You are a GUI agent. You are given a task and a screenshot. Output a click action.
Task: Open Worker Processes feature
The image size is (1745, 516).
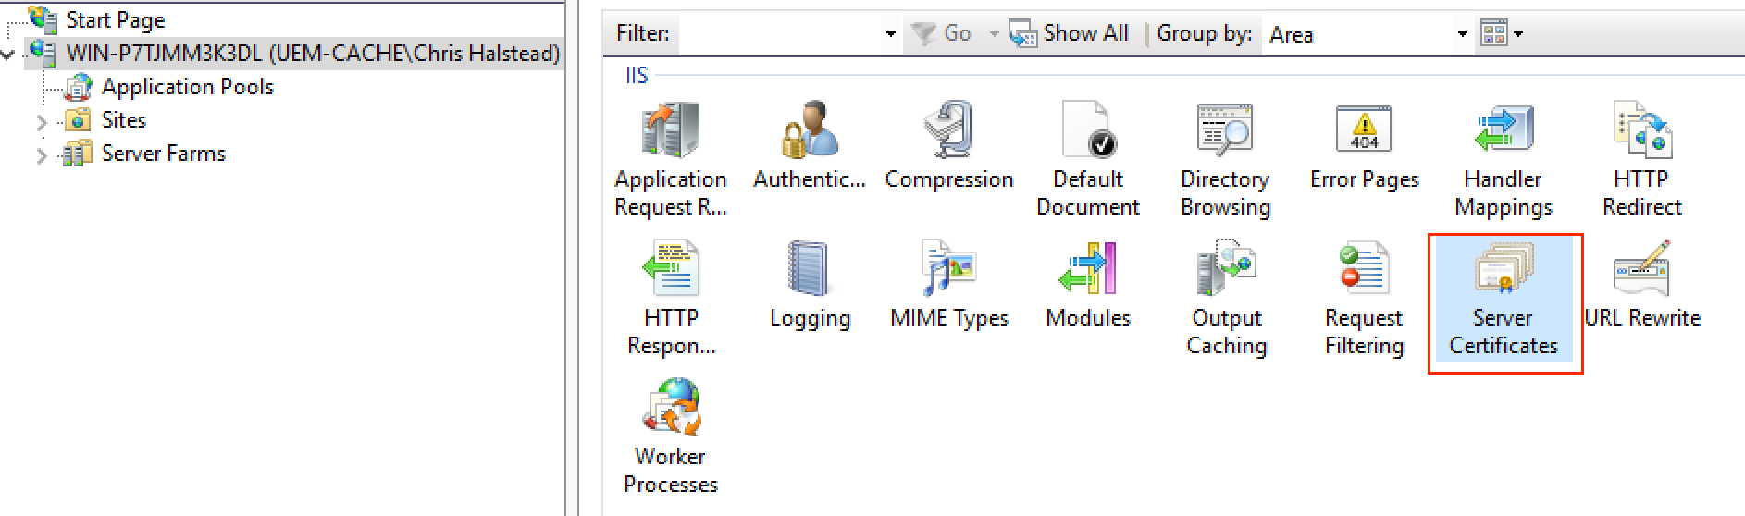pos(670,437)
